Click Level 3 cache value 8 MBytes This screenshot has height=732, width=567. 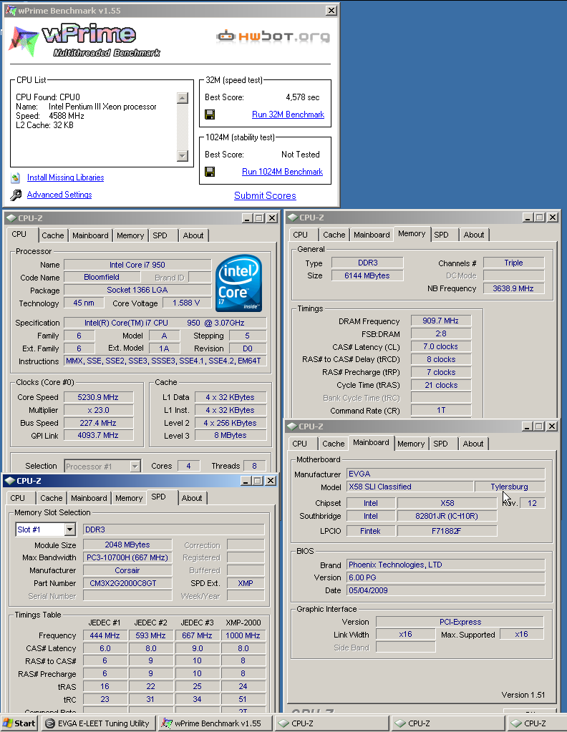[x=231, y=435]
